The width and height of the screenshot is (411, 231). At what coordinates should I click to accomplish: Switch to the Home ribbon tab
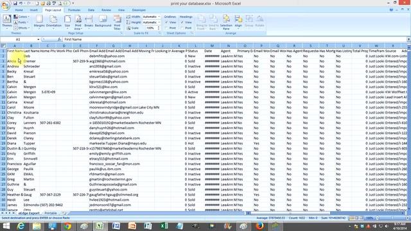[x=19, y=10]
